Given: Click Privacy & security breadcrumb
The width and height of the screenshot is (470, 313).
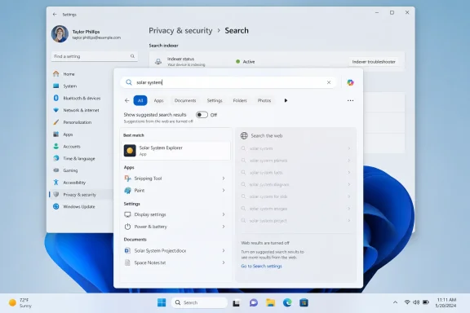Looking at the screenshot, I should point(180,30).
